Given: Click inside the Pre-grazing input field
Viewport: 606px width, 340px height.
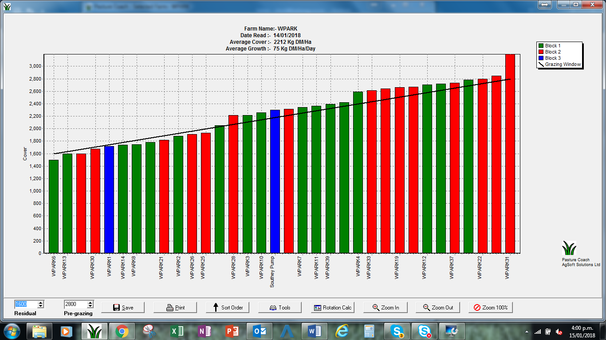Looking at the screenshot, I should click(75, 304).
